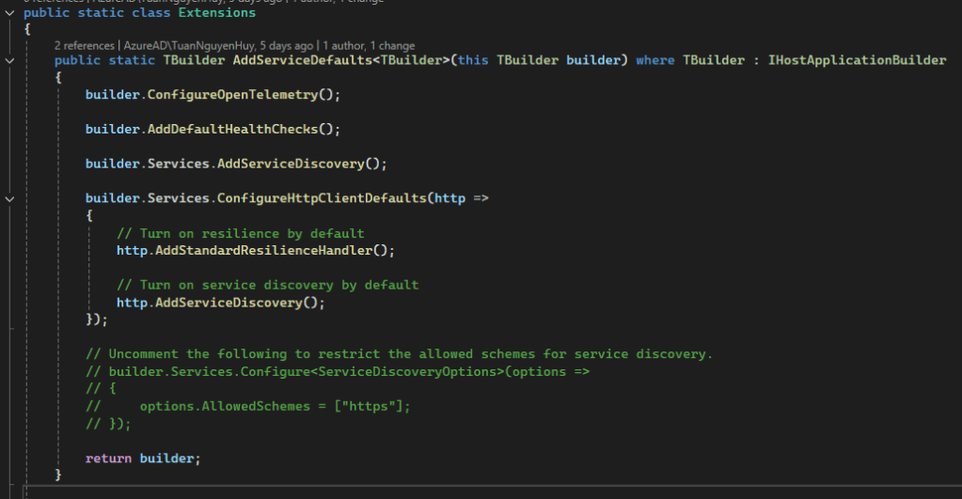Collapse the AddServiceDefaults method block

coord(9,60)
